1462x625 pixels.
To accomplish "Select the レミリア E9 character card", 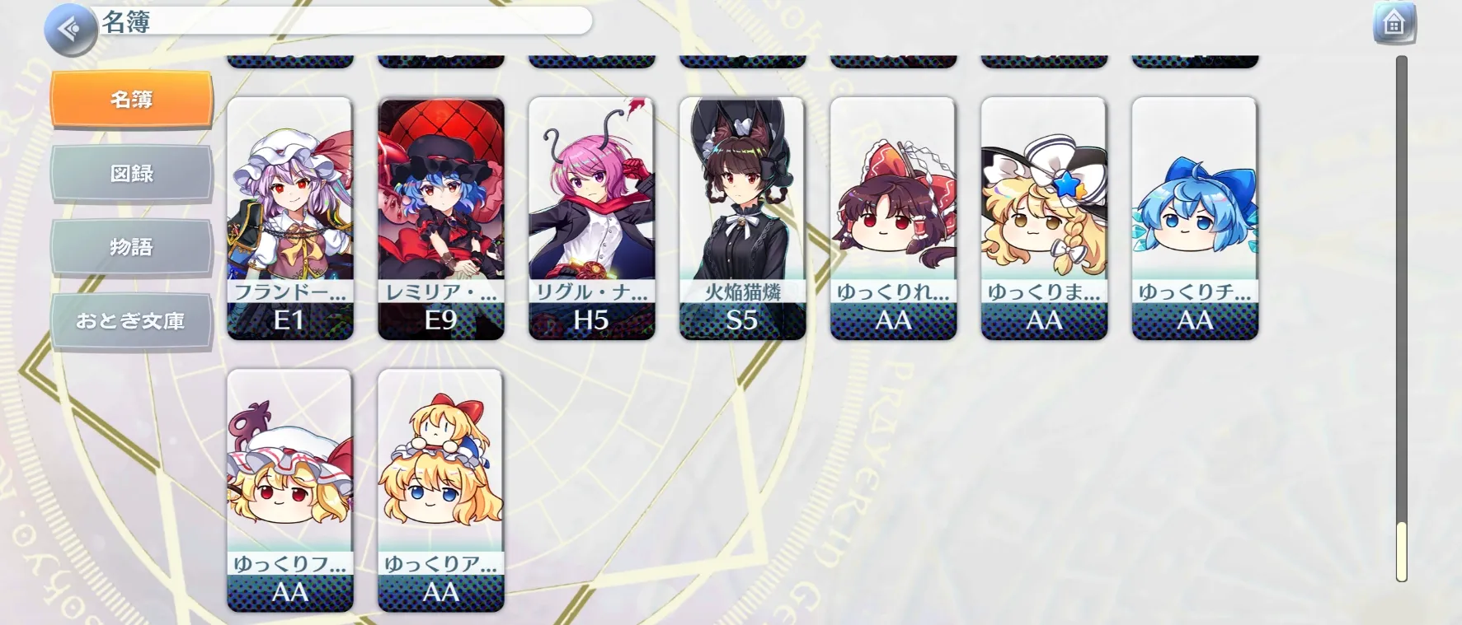I will click(441, 218).
